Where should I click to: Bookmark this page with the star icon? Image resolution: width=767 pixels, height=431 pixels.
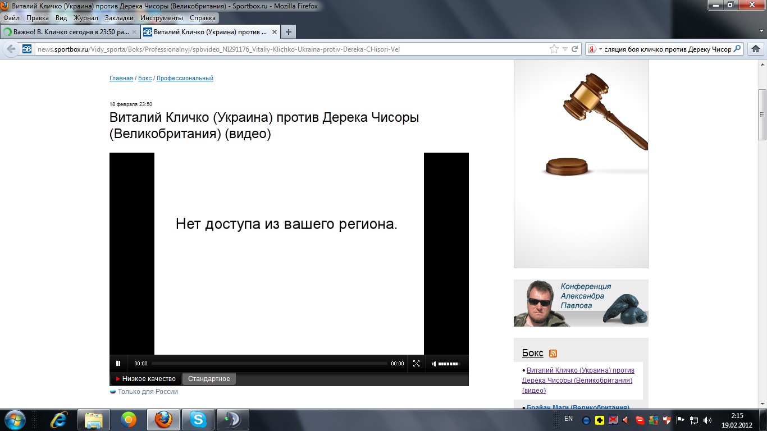pyautogui.click(x=554, y=49)
